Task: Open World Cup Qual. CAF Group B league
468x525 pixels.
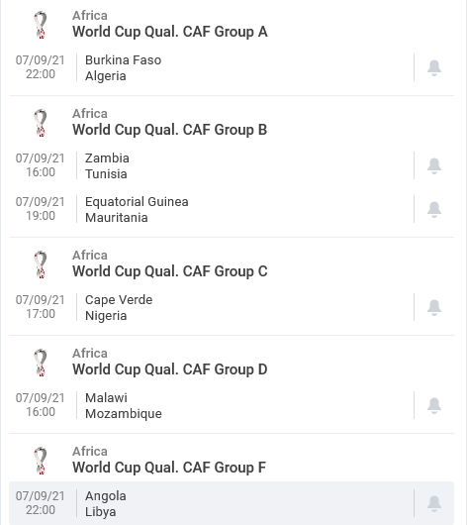Action: point(170,130)
